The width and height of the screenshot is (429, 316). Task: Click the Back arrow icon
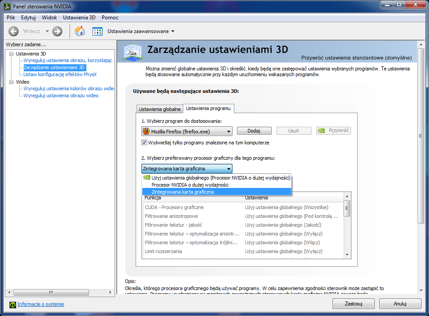pyautogui.click(x=13, y=31)
